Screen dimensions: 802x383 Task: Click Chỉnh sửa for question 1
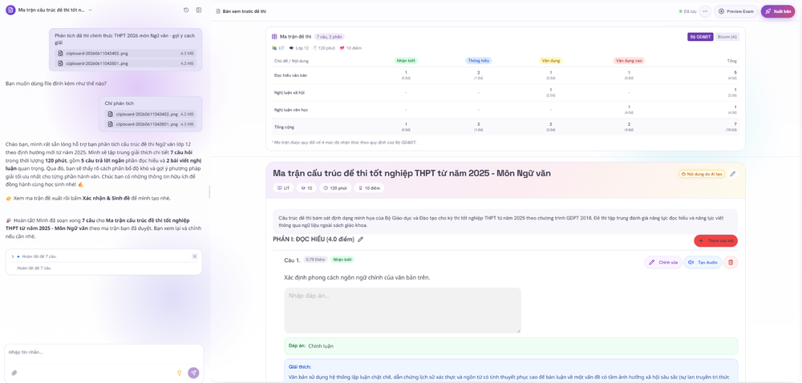click(x=663, y=263)
